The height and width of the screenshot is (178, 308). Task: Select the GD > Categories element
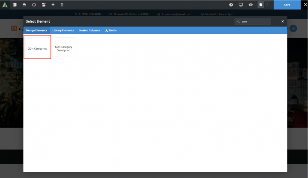37,47
